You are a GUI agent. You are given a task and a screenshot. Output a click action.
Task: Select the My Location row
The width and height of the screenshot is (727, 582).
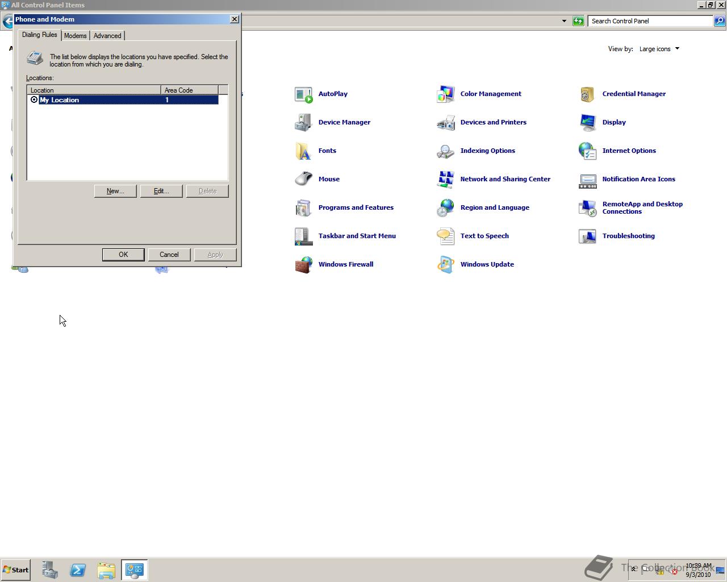point(123,100)
